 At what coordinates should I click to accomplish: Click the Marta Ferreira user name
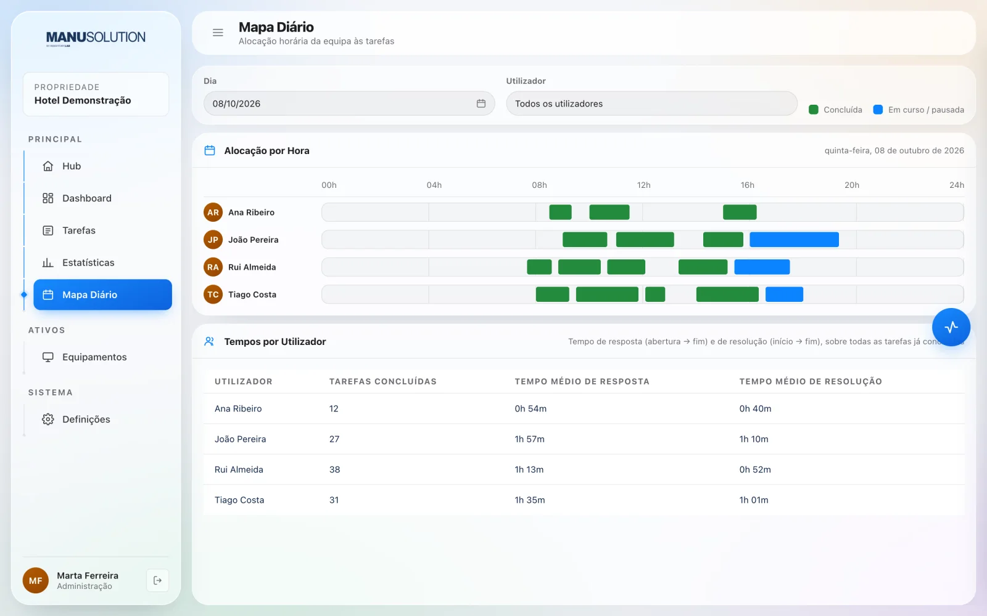coord(88,575)
